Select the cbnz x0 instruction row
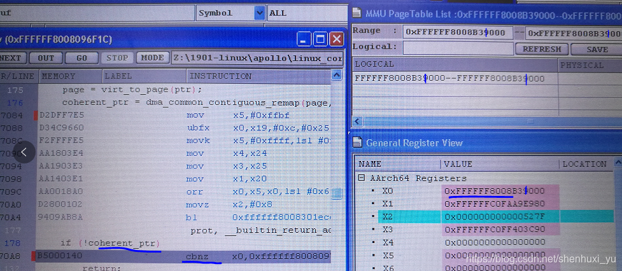This screenshot has width=622, height=271. [x=185, y=256]
